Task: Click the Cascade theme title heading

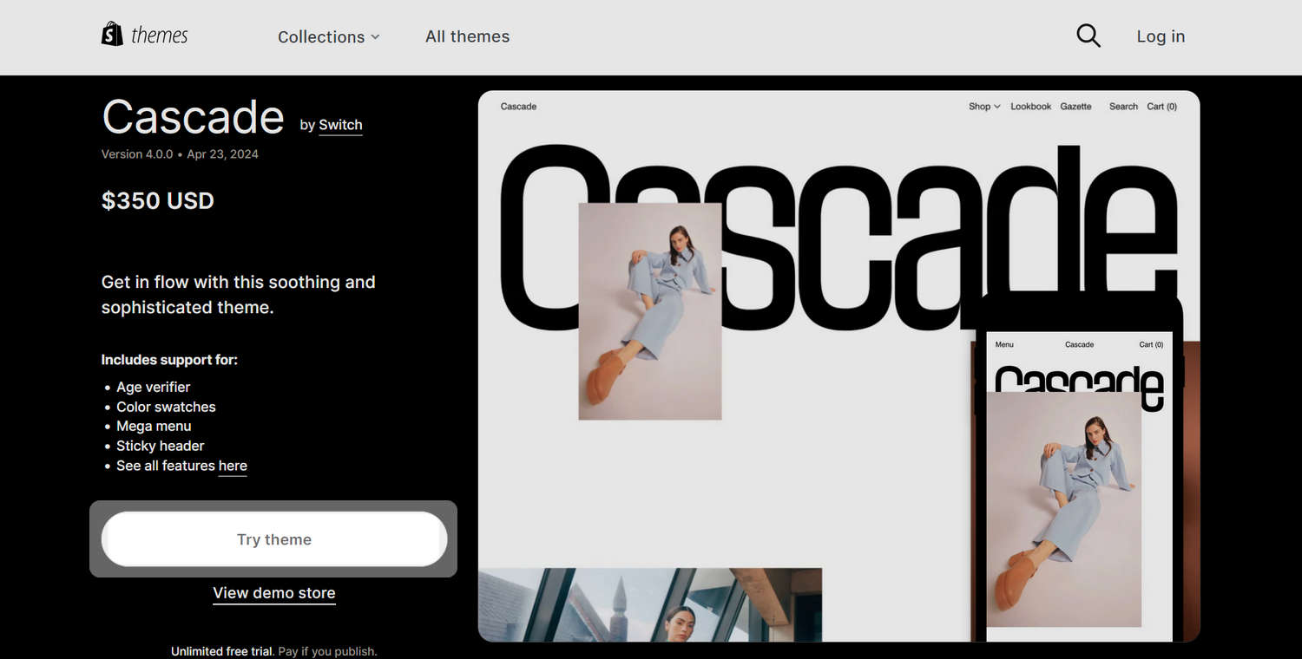Action: click(x=193, y=117)
